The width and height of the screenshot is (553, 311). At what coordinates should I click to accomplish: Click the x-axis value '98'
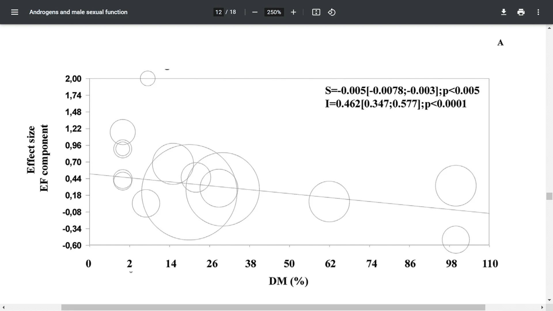pyautogui.click(x=451, y=263)
